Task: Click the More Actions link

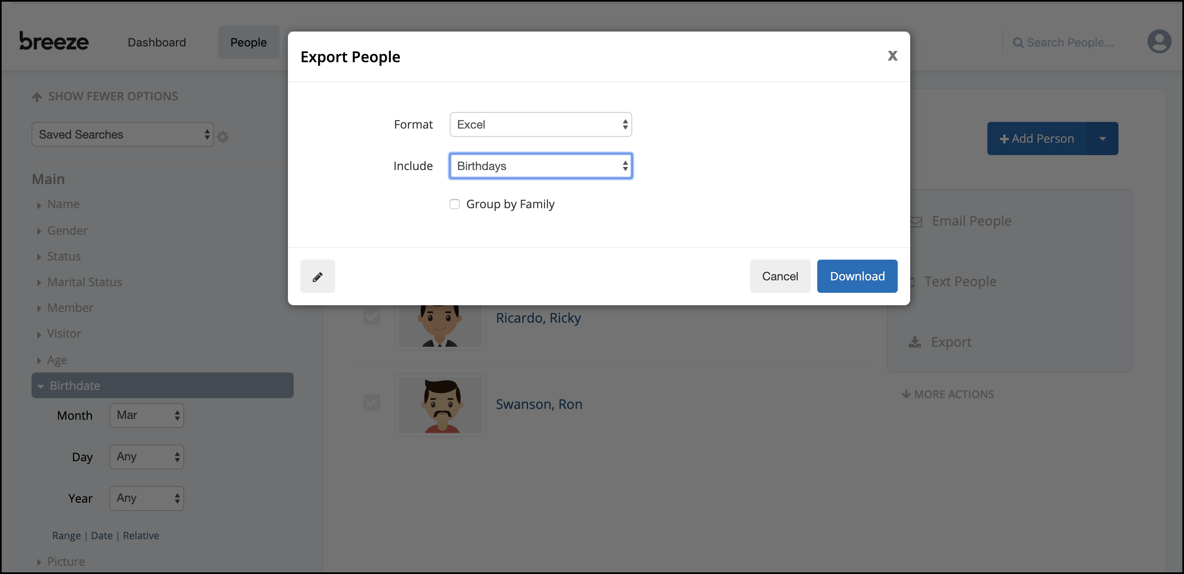Action: pos(953,394)
